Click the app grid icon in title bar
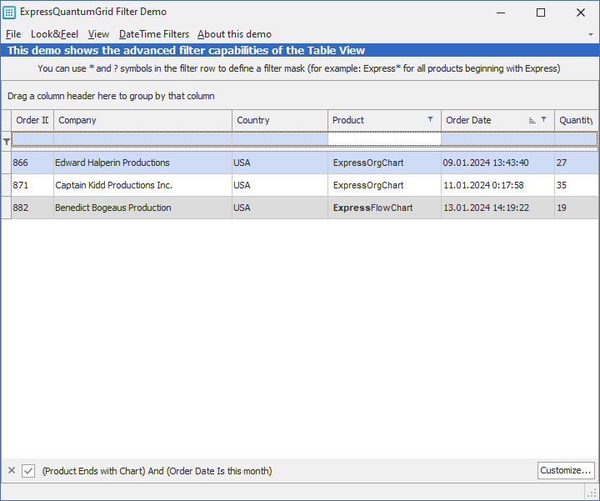Image resolution: width=600 pixels, height=501 pixels. [x=9, y=13]
